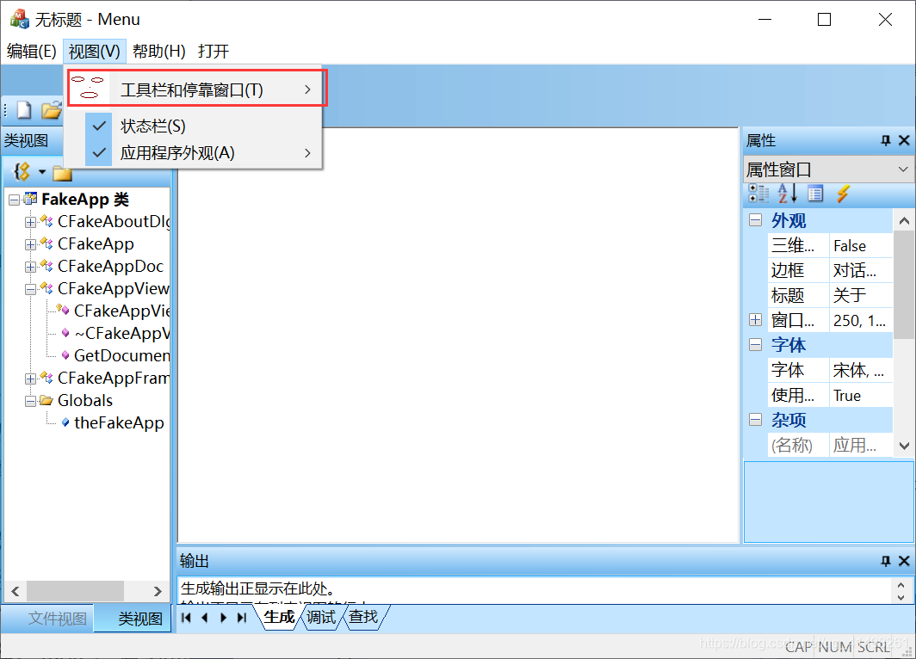Toggle 状态栏(S) check mark
Image resolution: width=916 pixels, height=659 pixels.
point(99,126)
